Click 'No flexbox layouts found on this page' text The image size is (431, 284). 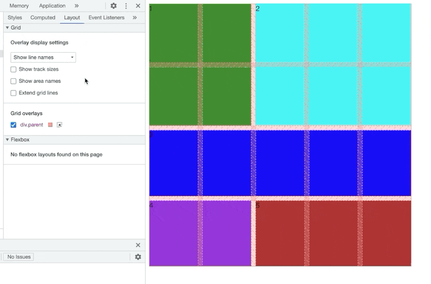tap(56, 154)
